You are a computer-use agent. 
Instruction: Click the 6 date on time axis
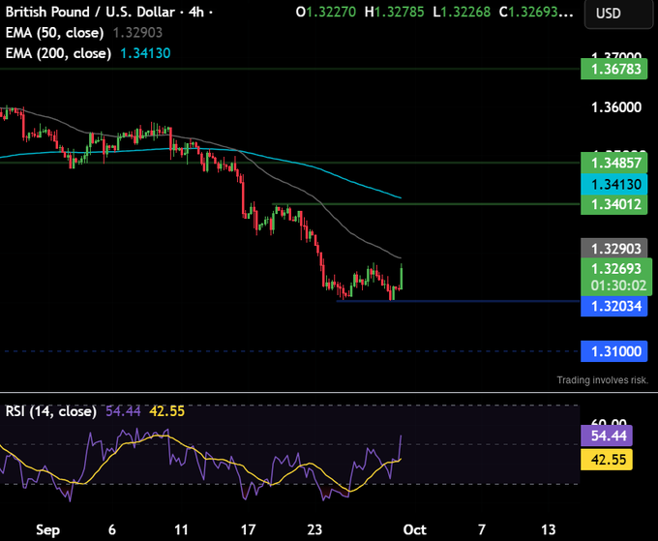(x=112, y=529)
